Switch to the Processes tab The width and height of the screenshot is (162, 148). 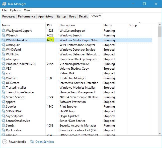9,16
